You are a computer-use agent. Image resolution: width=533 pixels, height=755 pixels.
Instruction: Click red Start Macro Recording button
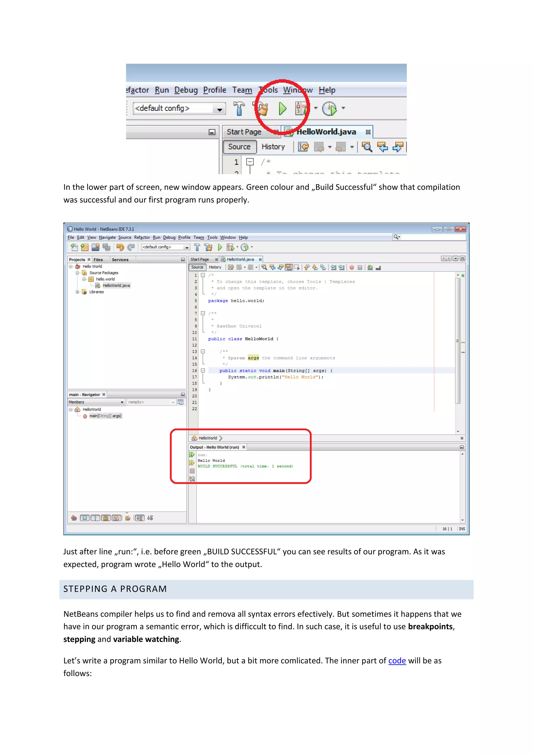[352, 267]
